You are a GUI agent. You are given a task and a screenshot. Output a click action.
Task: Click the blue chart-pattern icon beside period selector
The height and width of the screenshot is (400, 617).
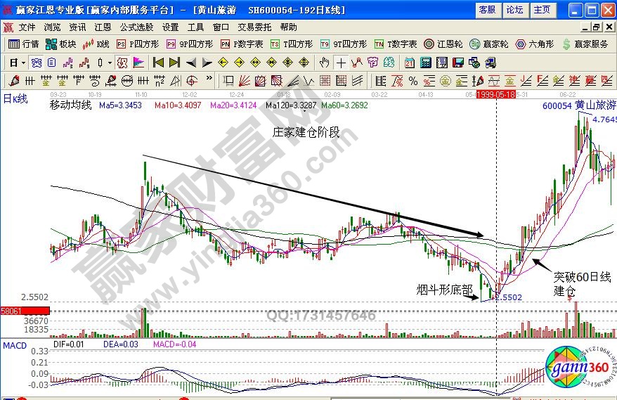[37, 63]
